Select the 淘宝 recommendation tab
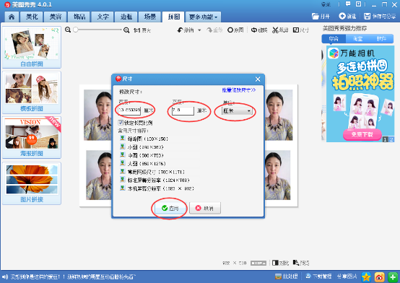This screenshot has width=400, height=283. point(357,38)
